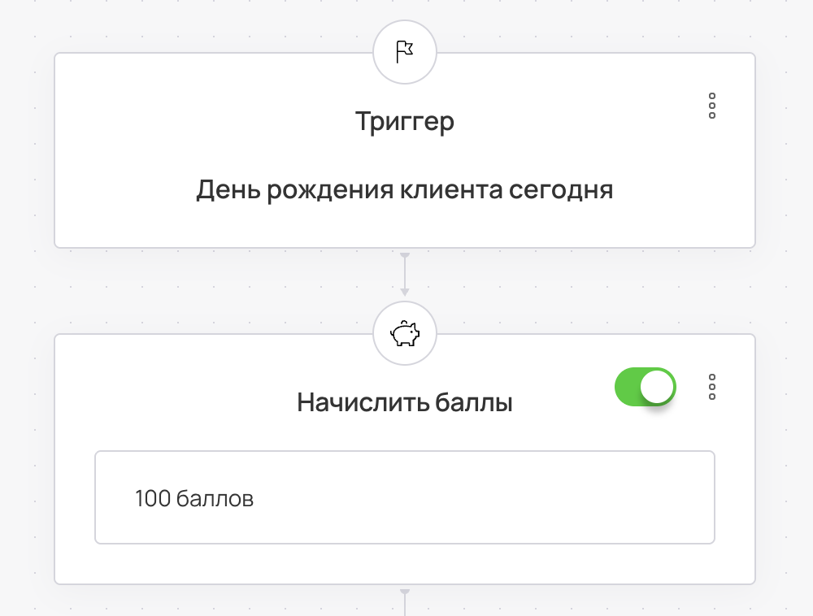This screenshot has width=813, height=616.
Task: Click the flag icon on the trigger node
Action: tap(405, 53)
